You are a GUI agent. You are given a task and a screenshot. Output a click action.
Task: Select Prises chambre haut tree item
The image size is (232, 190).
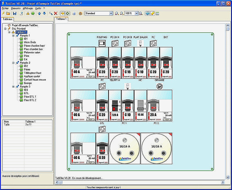[34, 46]
